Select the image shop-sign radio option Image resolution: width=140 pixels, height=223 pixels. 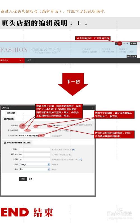coord(21,126)
